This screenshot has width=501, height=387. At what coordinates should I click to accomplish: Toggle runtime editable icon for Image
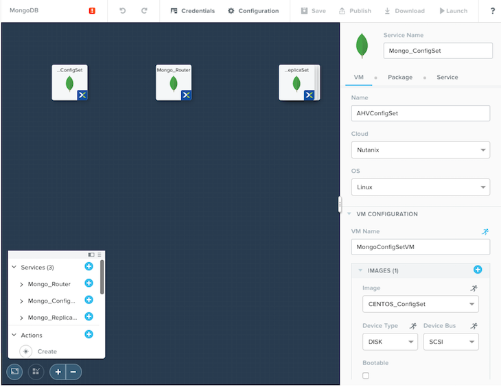[x=474, y=288]
